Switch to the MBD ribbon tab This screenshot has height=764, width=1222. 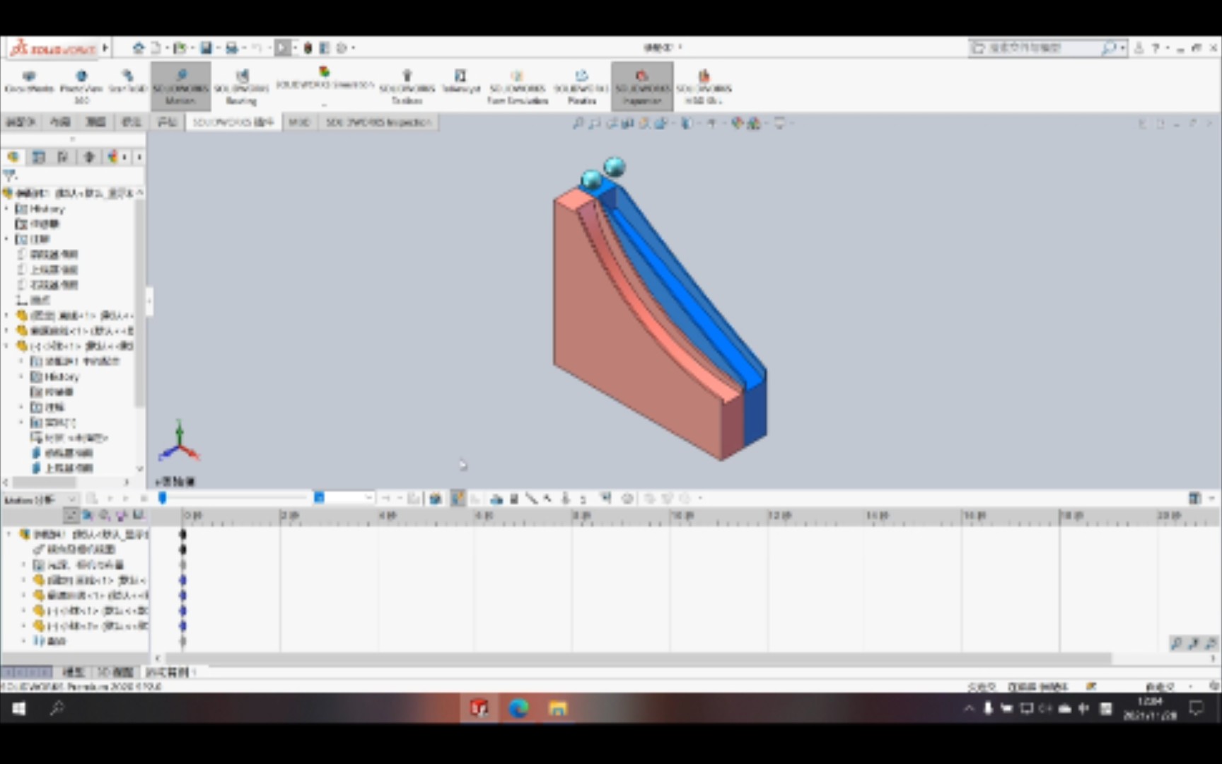(299, 122)
